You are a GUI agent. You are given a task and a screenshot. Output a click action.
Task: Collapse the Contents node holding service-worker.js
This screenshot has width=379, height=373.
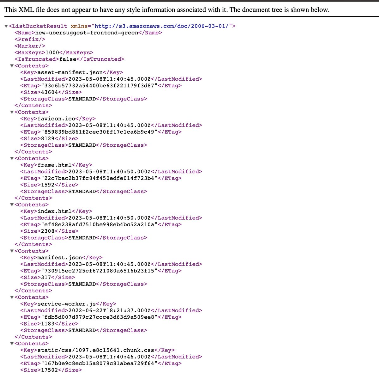pos(12,297)
